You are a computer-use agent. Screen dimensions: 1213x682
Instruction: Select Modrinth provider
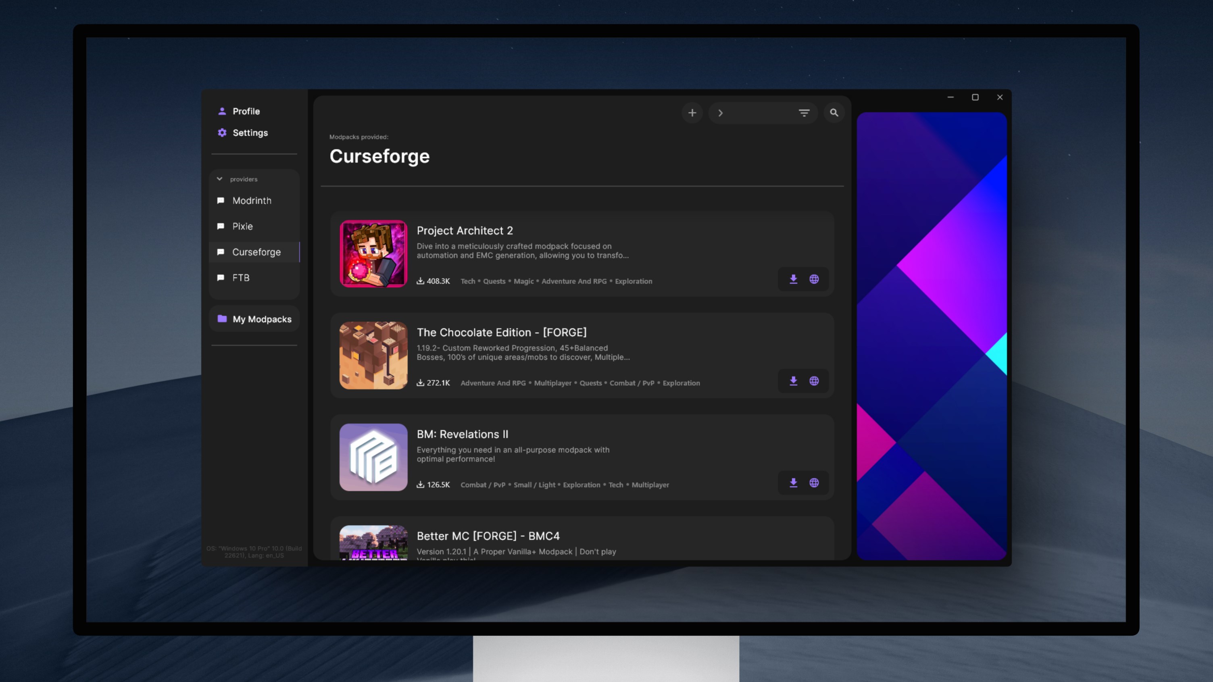click(x=252, y=200)
